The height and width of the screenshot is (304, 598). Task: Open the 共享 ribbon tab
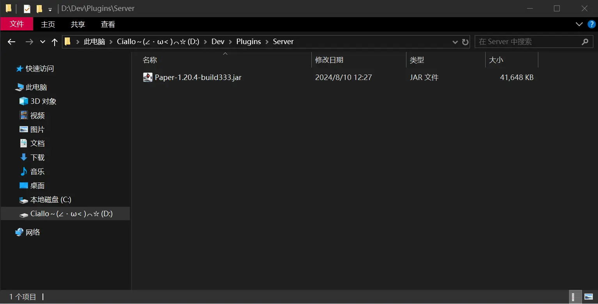(x=78, y=24)
